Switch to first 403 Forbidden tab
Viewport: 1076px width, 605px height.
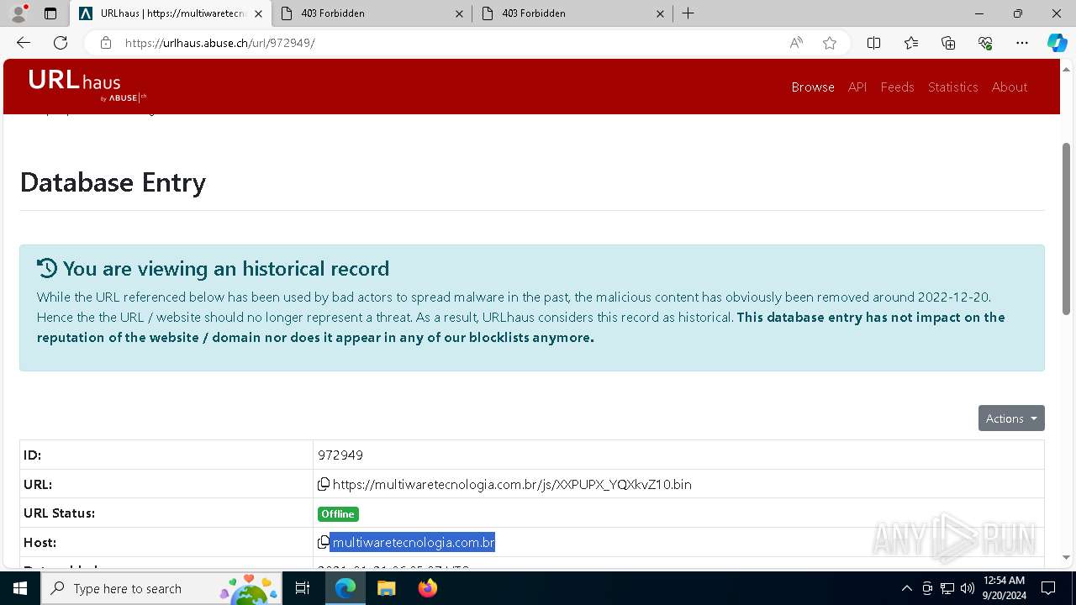click(372, 13)
